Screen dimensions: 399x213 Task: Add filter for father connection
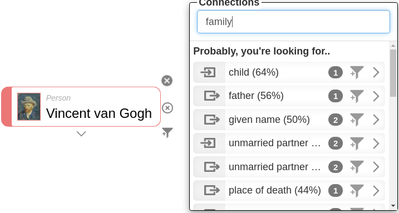[x=357, y=96]
